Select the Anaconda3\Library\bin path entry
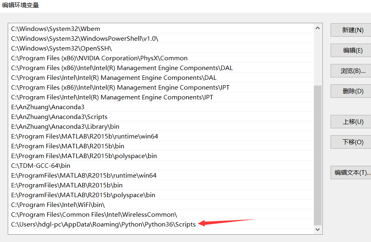Screen dimensions: 371x242 coord(161,127)
